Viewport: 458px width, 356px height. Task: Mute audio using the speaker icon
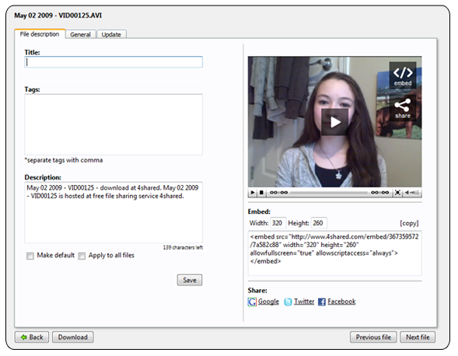tap(407, 193)
